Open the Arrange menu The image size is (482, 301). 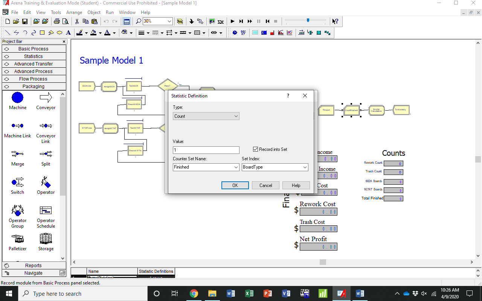[x=74, y=12]
